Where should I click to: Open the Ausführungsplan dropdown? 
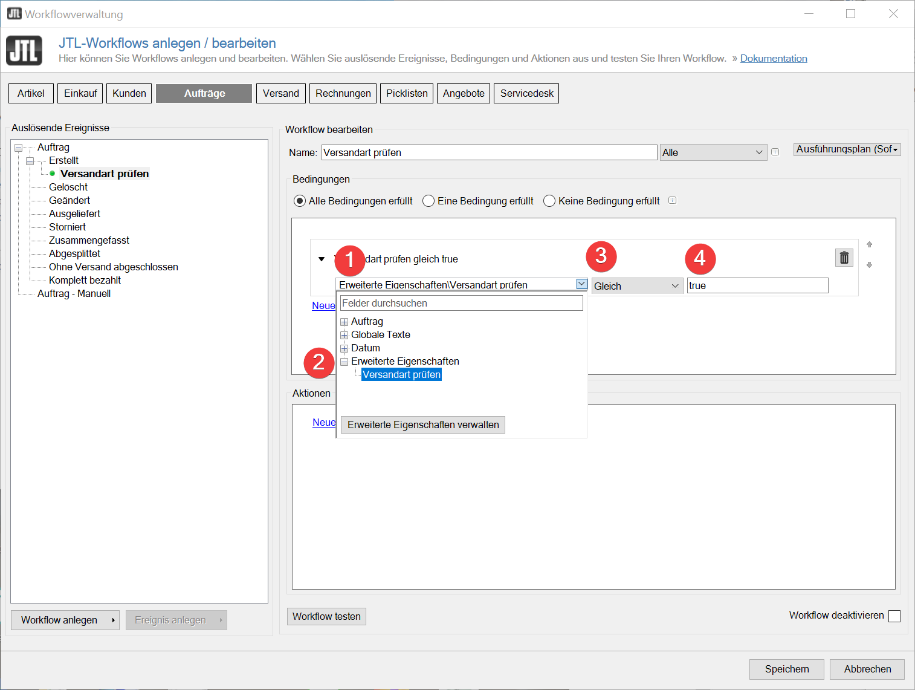tap(847, 149)
